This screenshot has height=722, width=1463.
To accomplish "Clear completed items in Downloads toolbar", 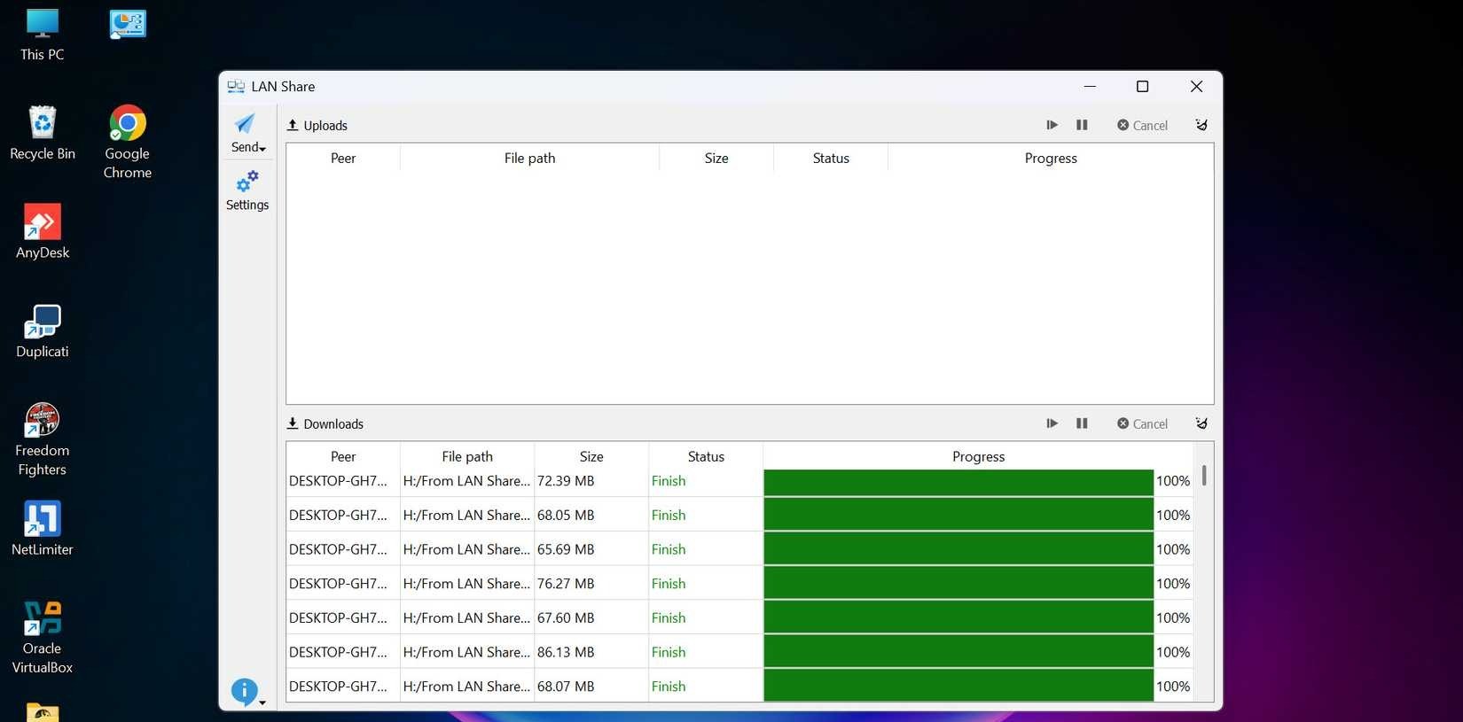I will coord(1201,423).
